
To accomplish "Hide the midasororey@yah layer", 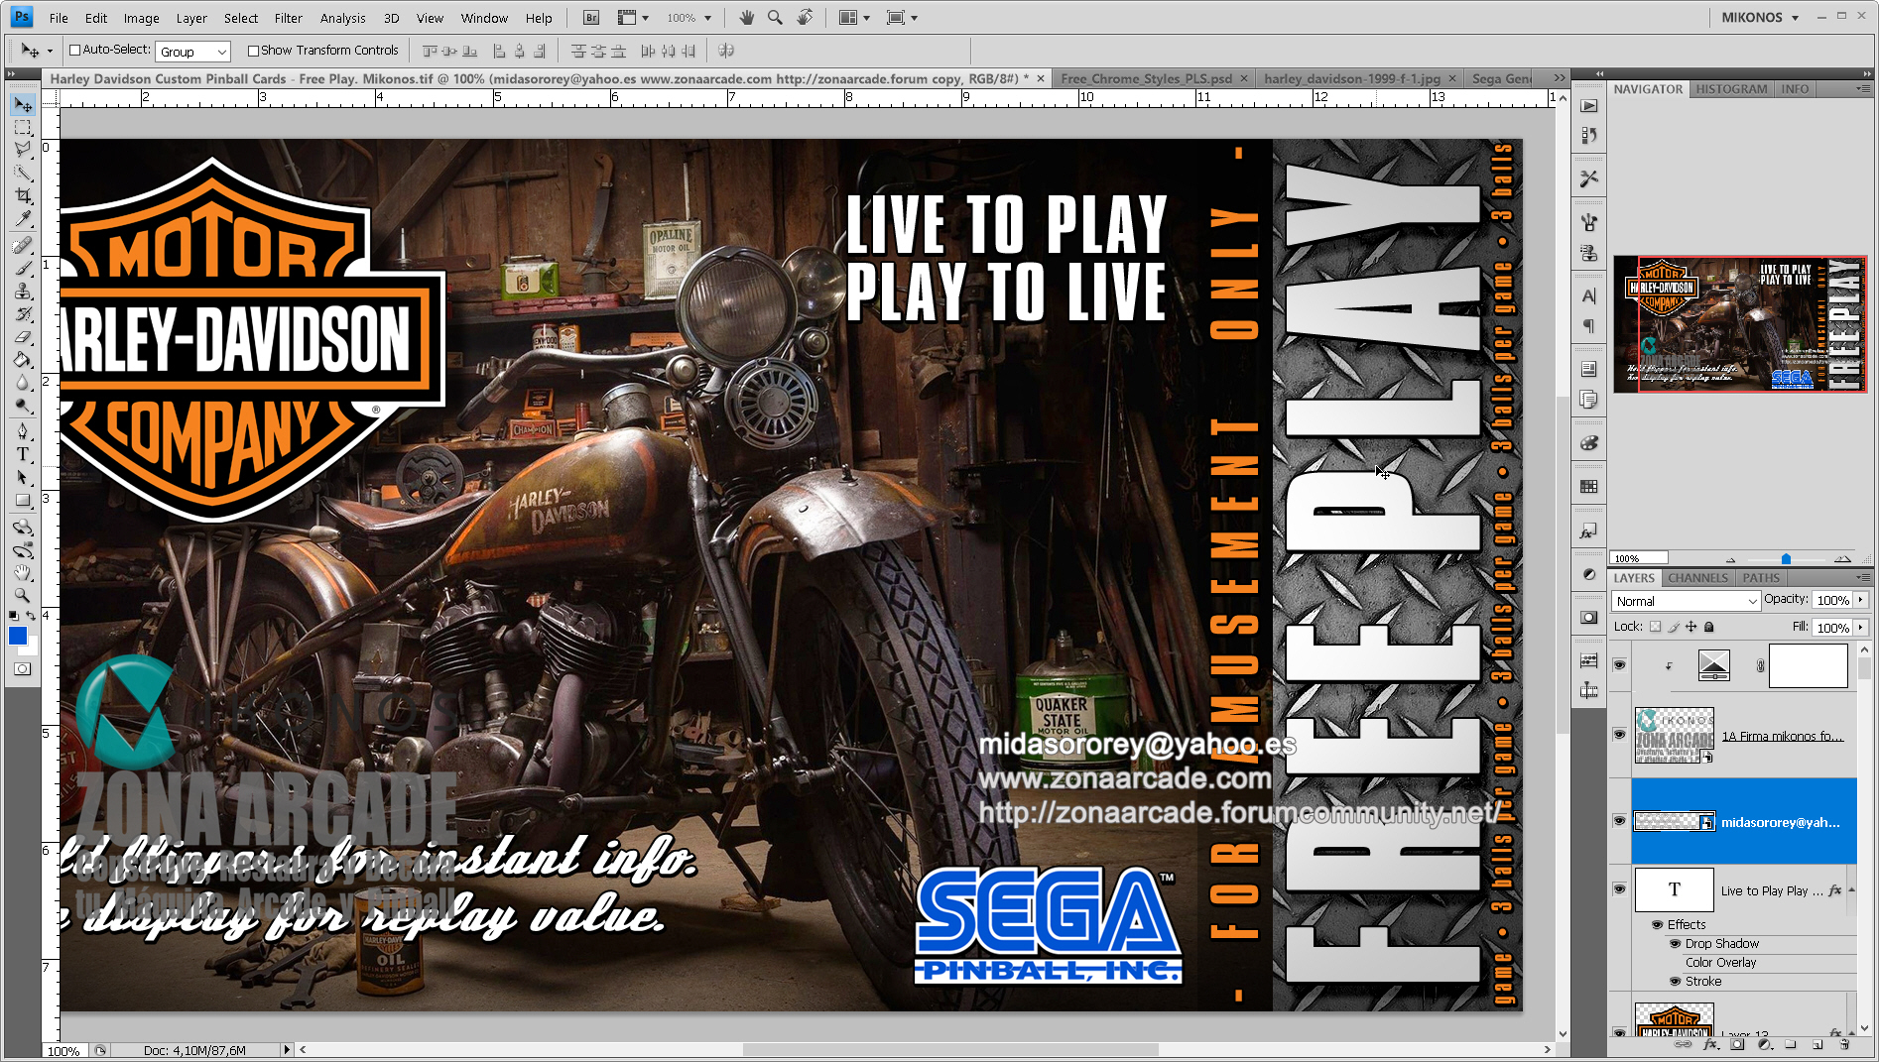I will coord(1619,820).
